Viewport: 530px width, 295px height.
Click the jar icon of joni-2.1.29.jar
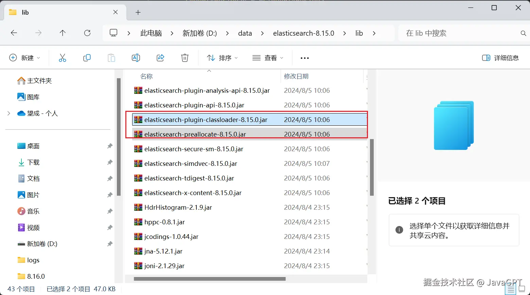[138, 266]
